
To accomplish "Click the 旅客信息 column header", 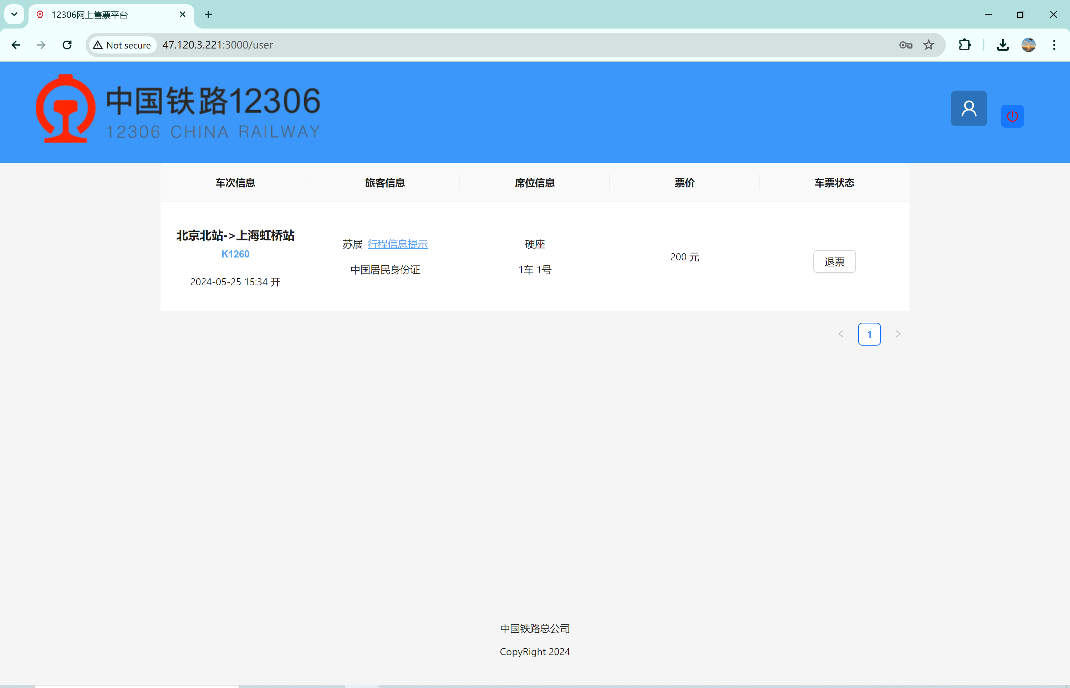I will [x=384, y=183].
